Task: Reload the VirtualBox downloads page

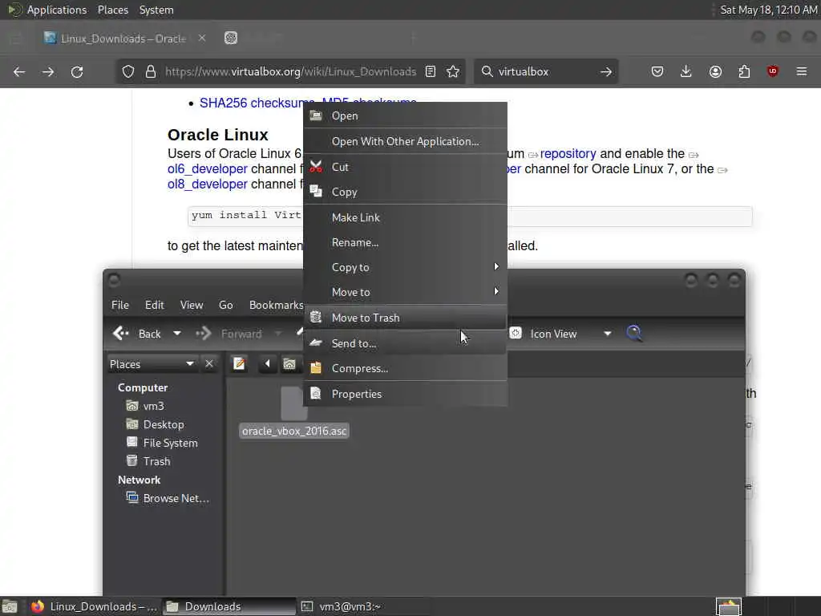Action: [x=77, y=71]
